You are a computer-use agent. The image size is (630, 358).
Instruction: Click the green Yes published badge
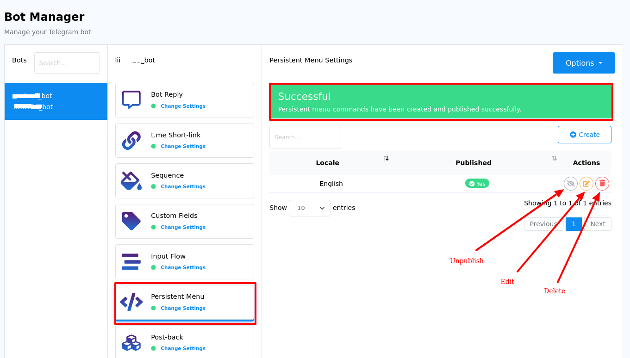point(477,183)
